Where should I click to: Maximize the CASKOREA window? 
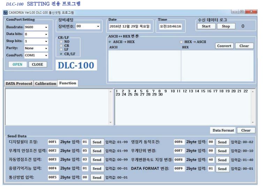coord(242,12)
